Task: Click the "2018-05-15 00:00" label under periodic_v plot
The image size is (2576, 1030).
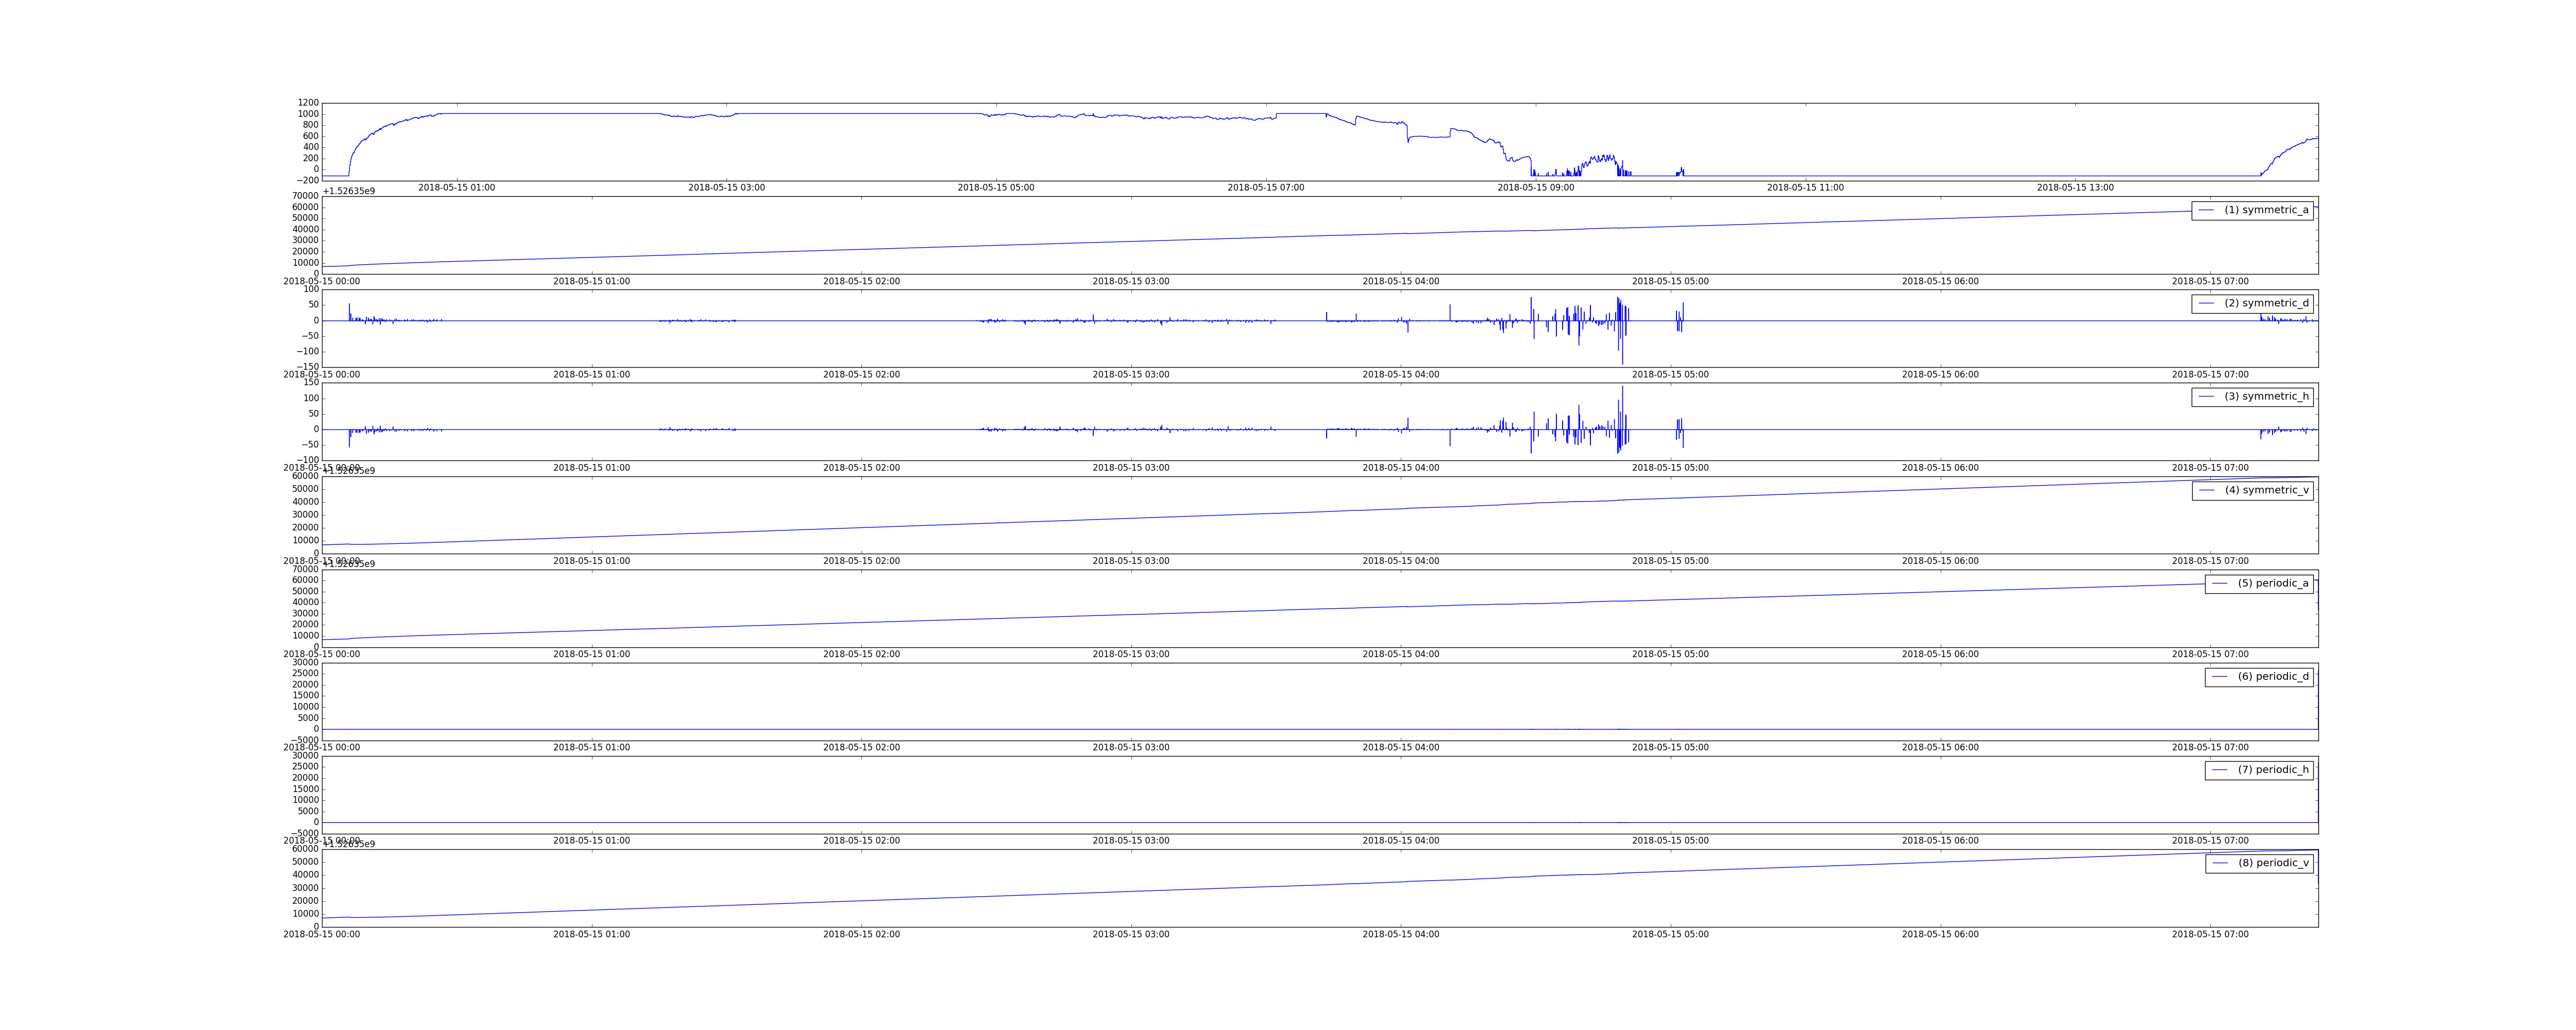Action: click(x=322, y=934)
